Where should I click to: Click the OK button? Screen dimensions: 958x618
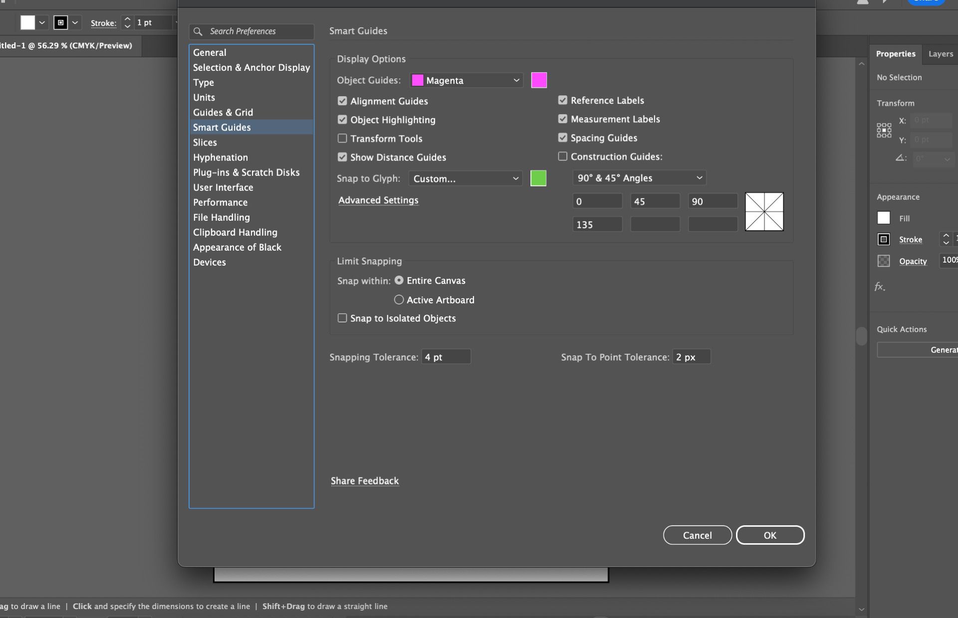pos(770,535)
